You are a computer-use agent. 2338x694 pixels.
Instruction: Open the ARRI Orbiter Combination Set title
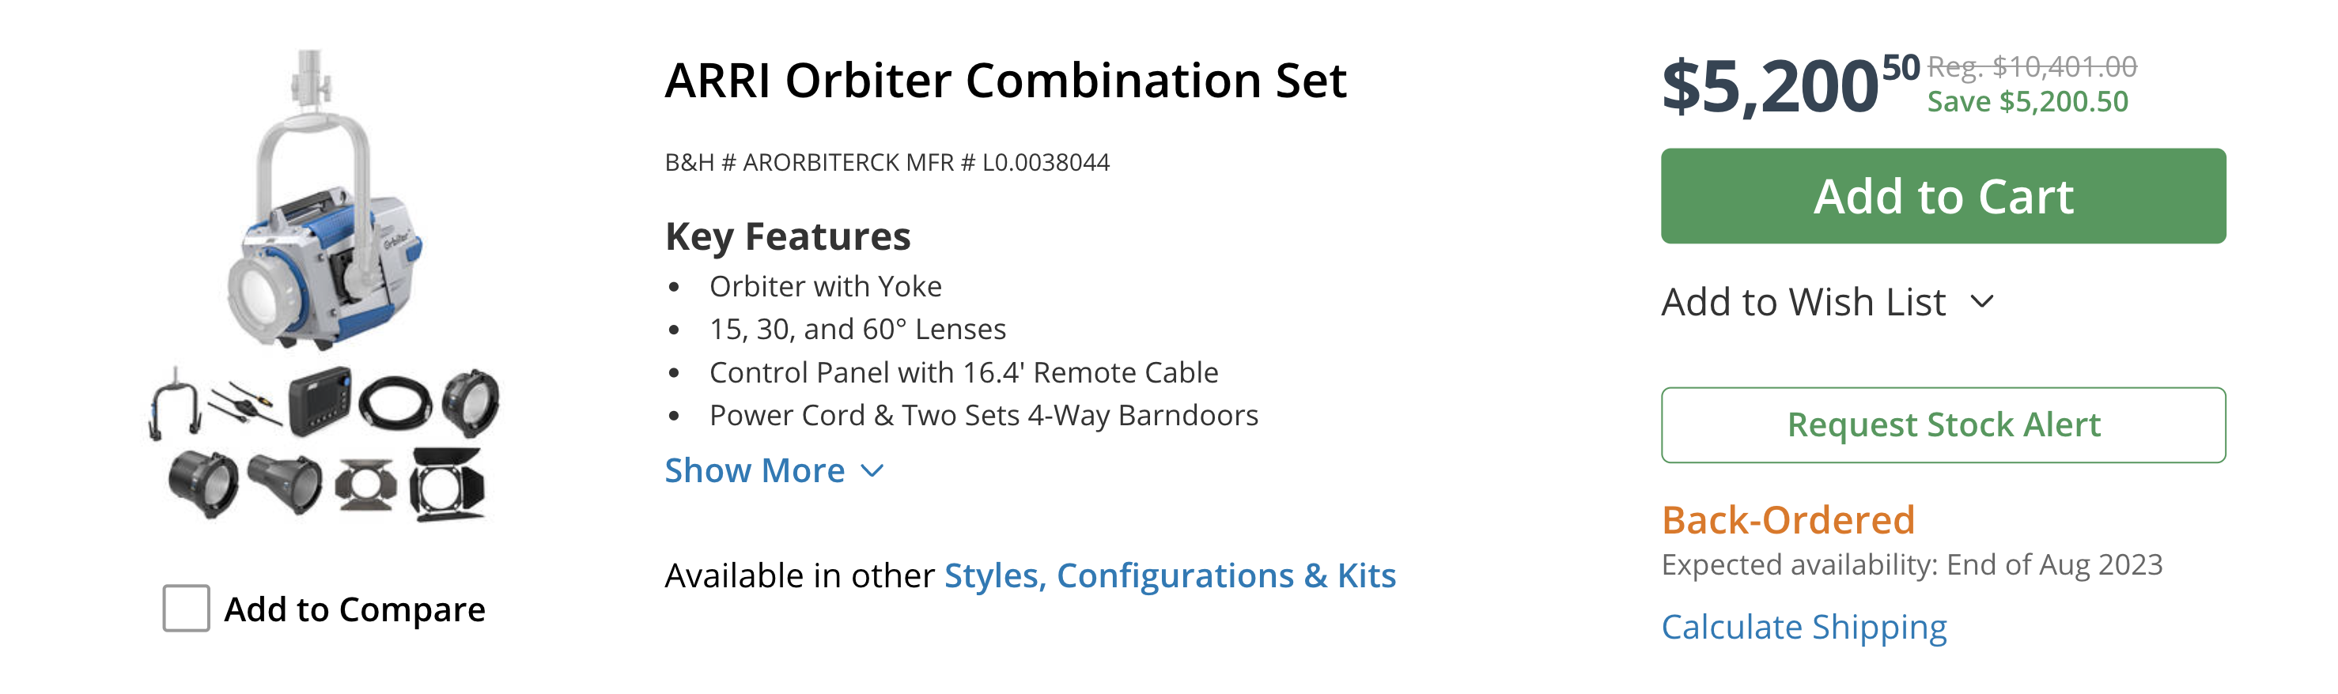[1004, 81]
